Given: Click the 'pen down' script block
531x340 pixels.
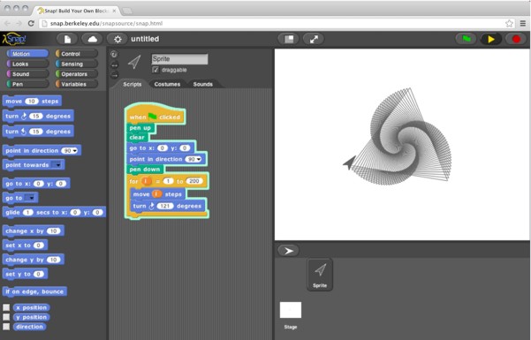Looking at the screenshot, I should (145, 170).
